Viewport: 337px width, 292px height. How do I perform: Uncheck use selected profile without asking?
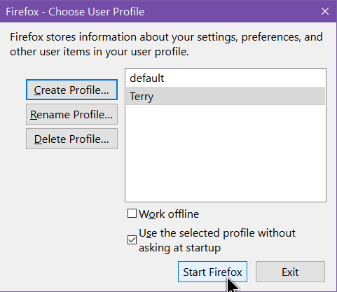pos(132,240)
